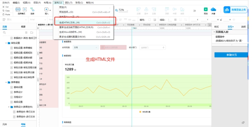Screen dimensions: 252x127
Task: Click the Paste icon
Action: coord(3,14)
